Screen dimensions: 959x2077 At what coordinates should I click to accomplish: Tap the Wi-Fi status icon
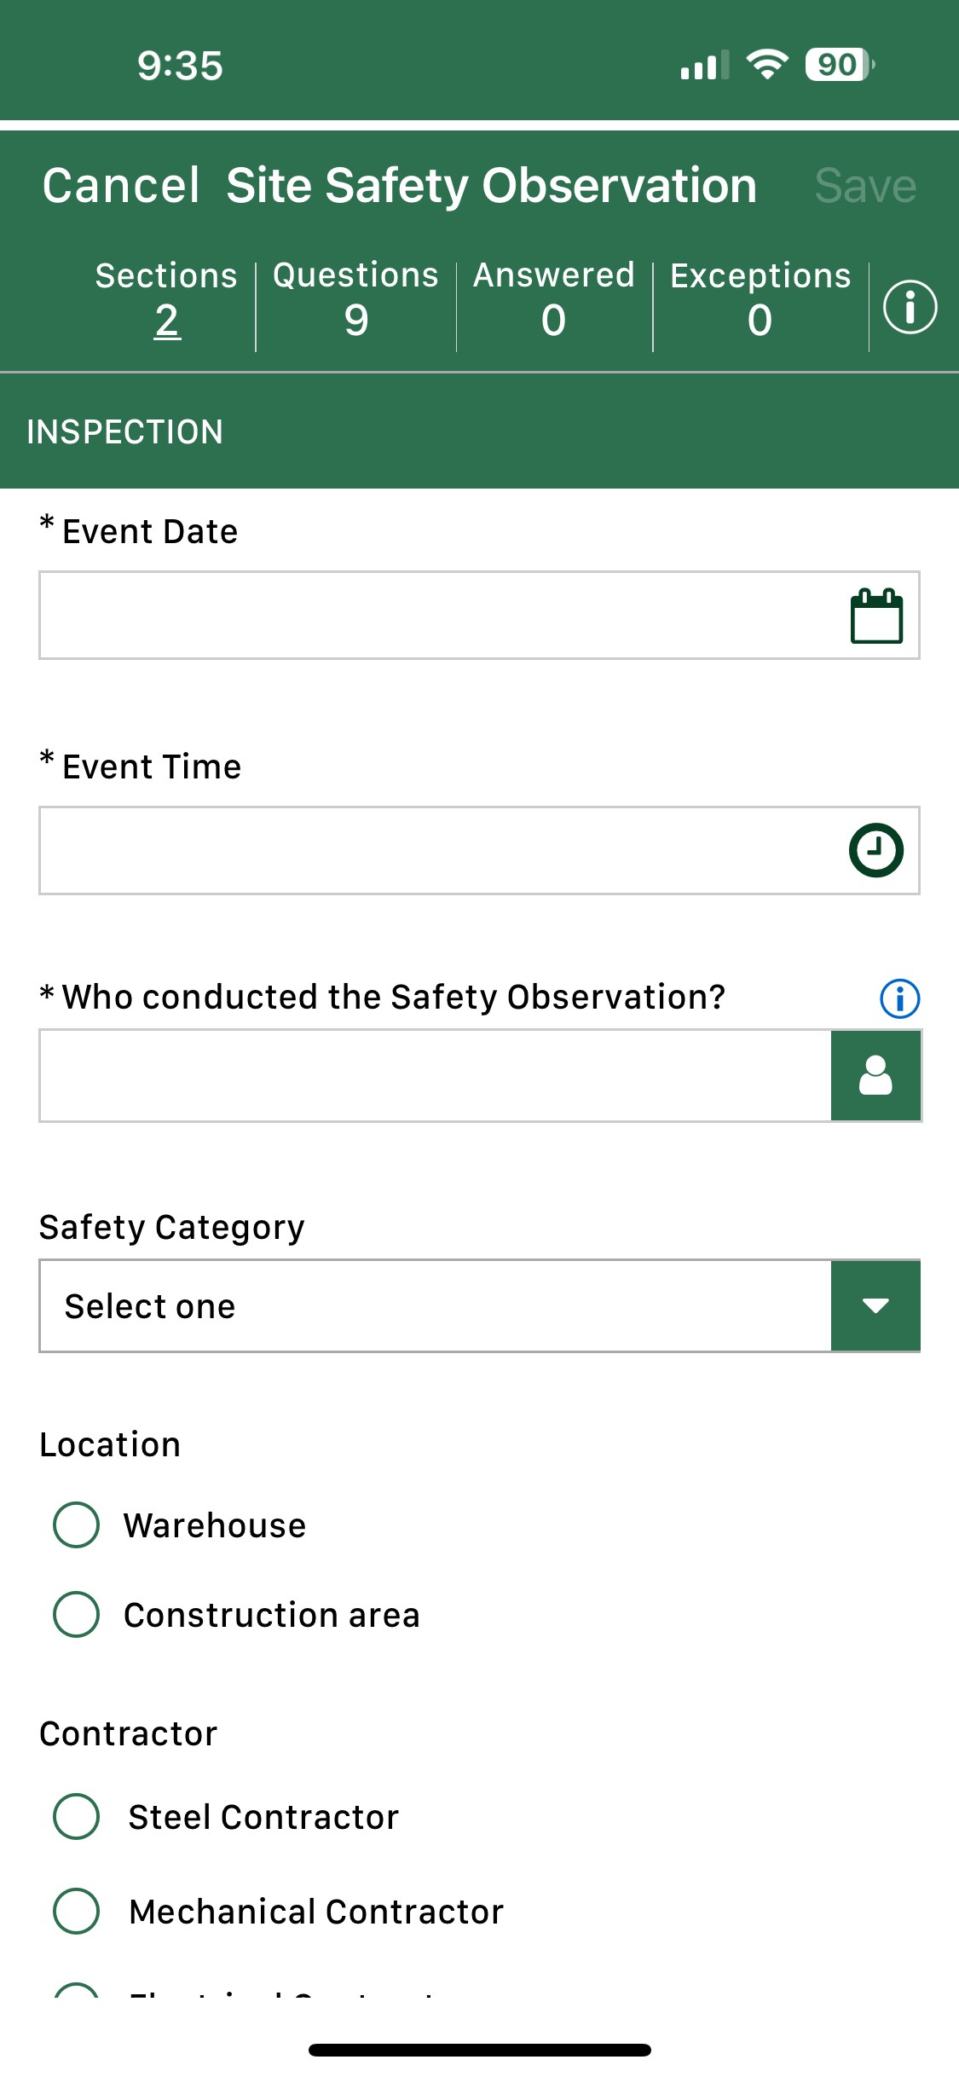pyautogui.click(x=767, y=65)
